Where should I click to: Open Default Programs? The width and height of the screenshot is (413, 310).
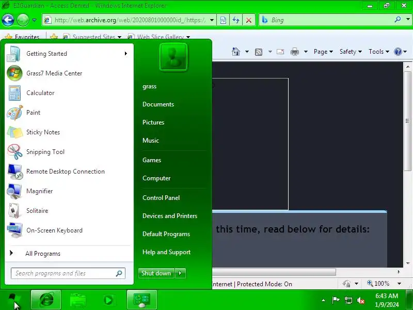pyautogui.click(x=166, y=234)
